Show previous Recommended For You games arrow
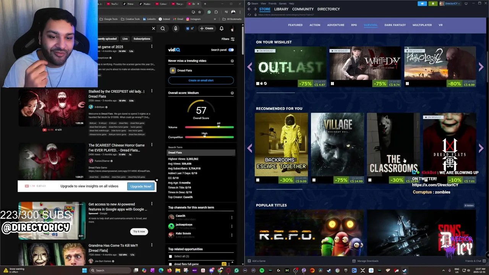Viewport: 489px width, 275px height. click(249, 148)
